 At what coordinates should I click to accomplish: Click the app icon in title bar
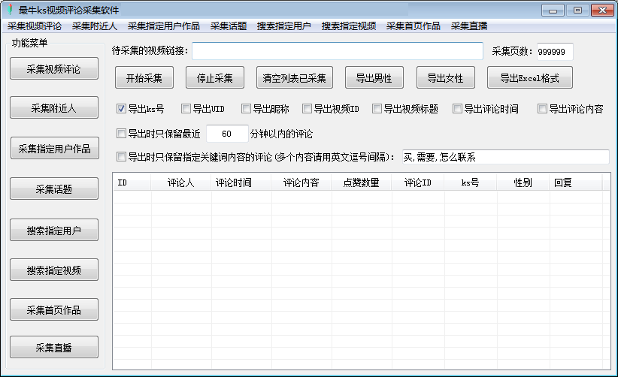pos(10,10)
